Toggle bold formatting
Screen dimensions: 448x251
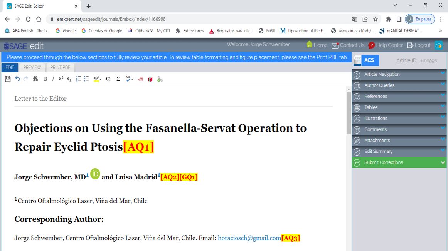click(x=45, y=79)
